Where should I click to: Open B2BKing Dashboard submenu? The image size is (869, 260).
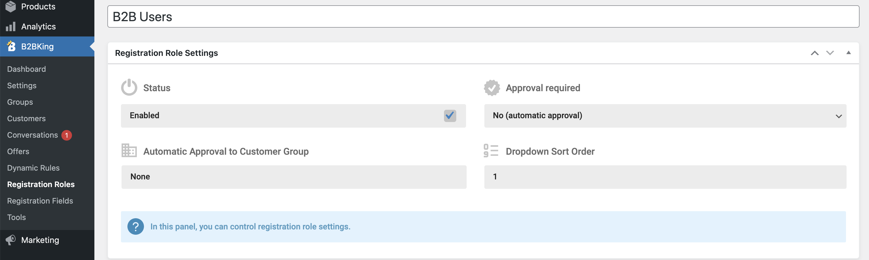point(26,69)
